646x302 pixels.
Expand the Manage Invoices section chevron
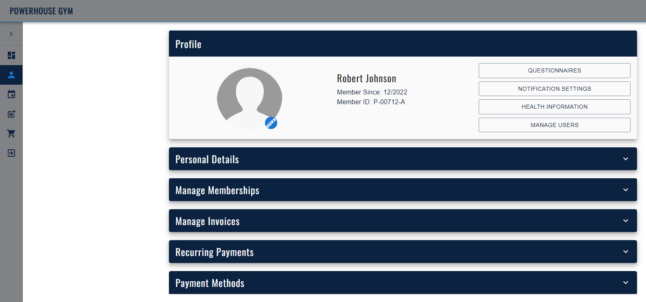click(626, 221)
